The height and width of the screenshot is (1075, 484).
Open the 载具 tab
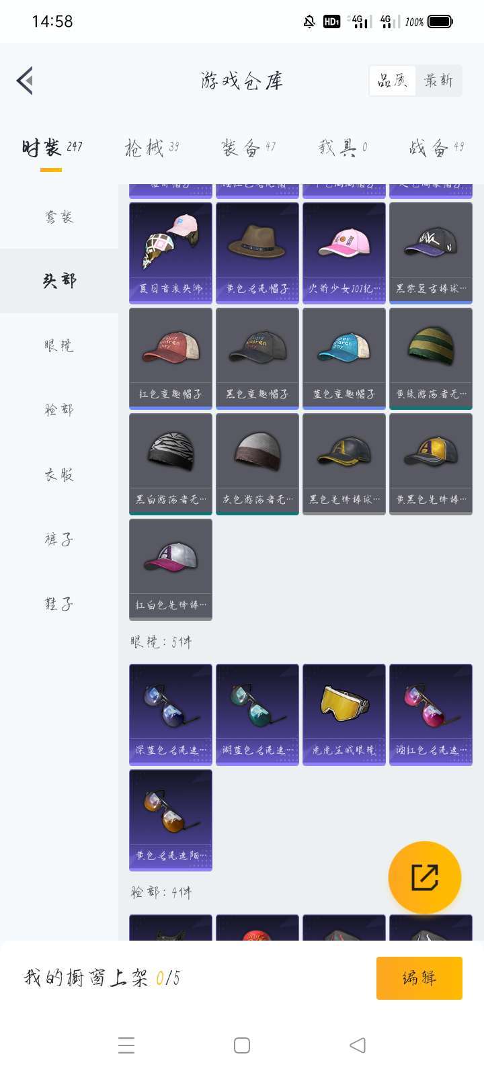(343, 147)
